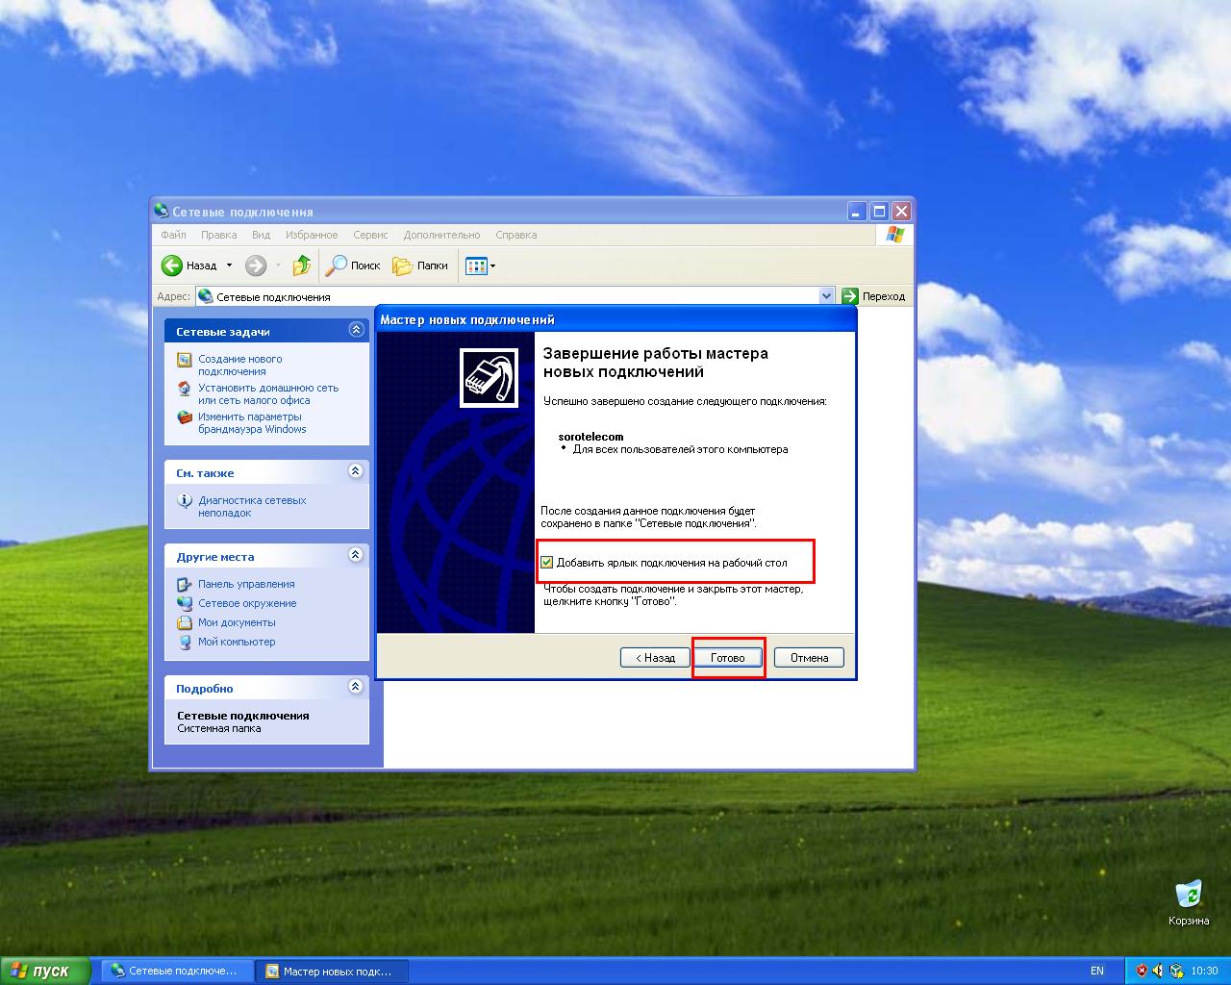The image size is (1231, 985).
Task: Open Диагностика сетевых неполадок link
Action: (252, 507)
